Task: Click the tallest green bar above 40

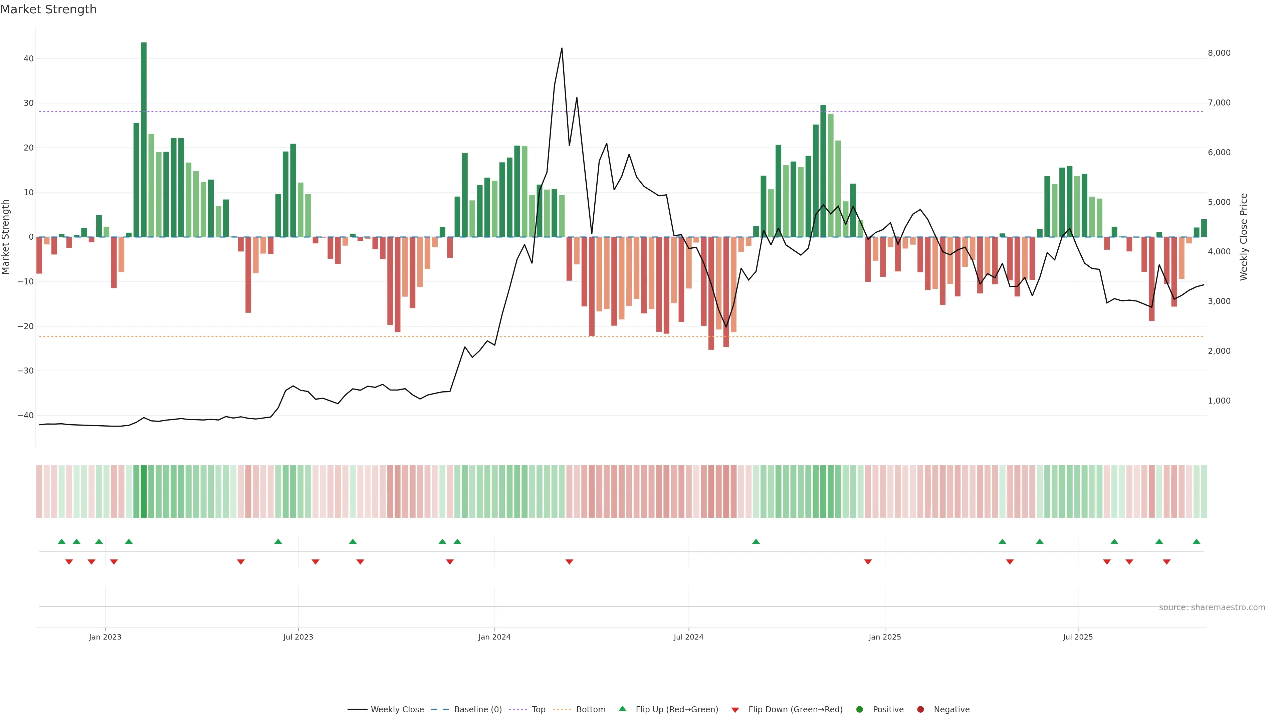Action: tap(144, 139)
